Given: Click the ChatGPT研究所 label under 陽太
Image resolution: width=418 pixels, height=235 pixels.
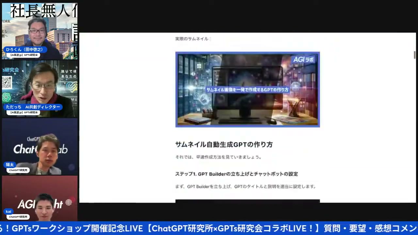Looking at the screenshot, I should (x=18, y=170).
